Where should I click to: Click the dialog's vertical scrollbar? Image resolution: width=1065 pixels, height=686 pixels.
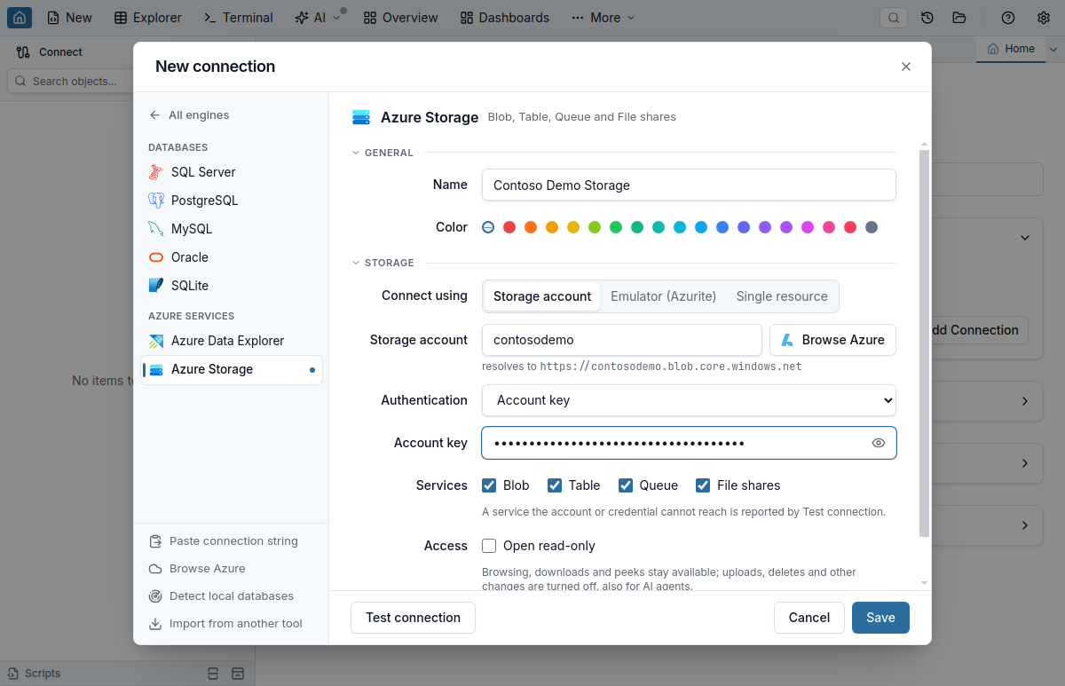[x=924, y=343]
